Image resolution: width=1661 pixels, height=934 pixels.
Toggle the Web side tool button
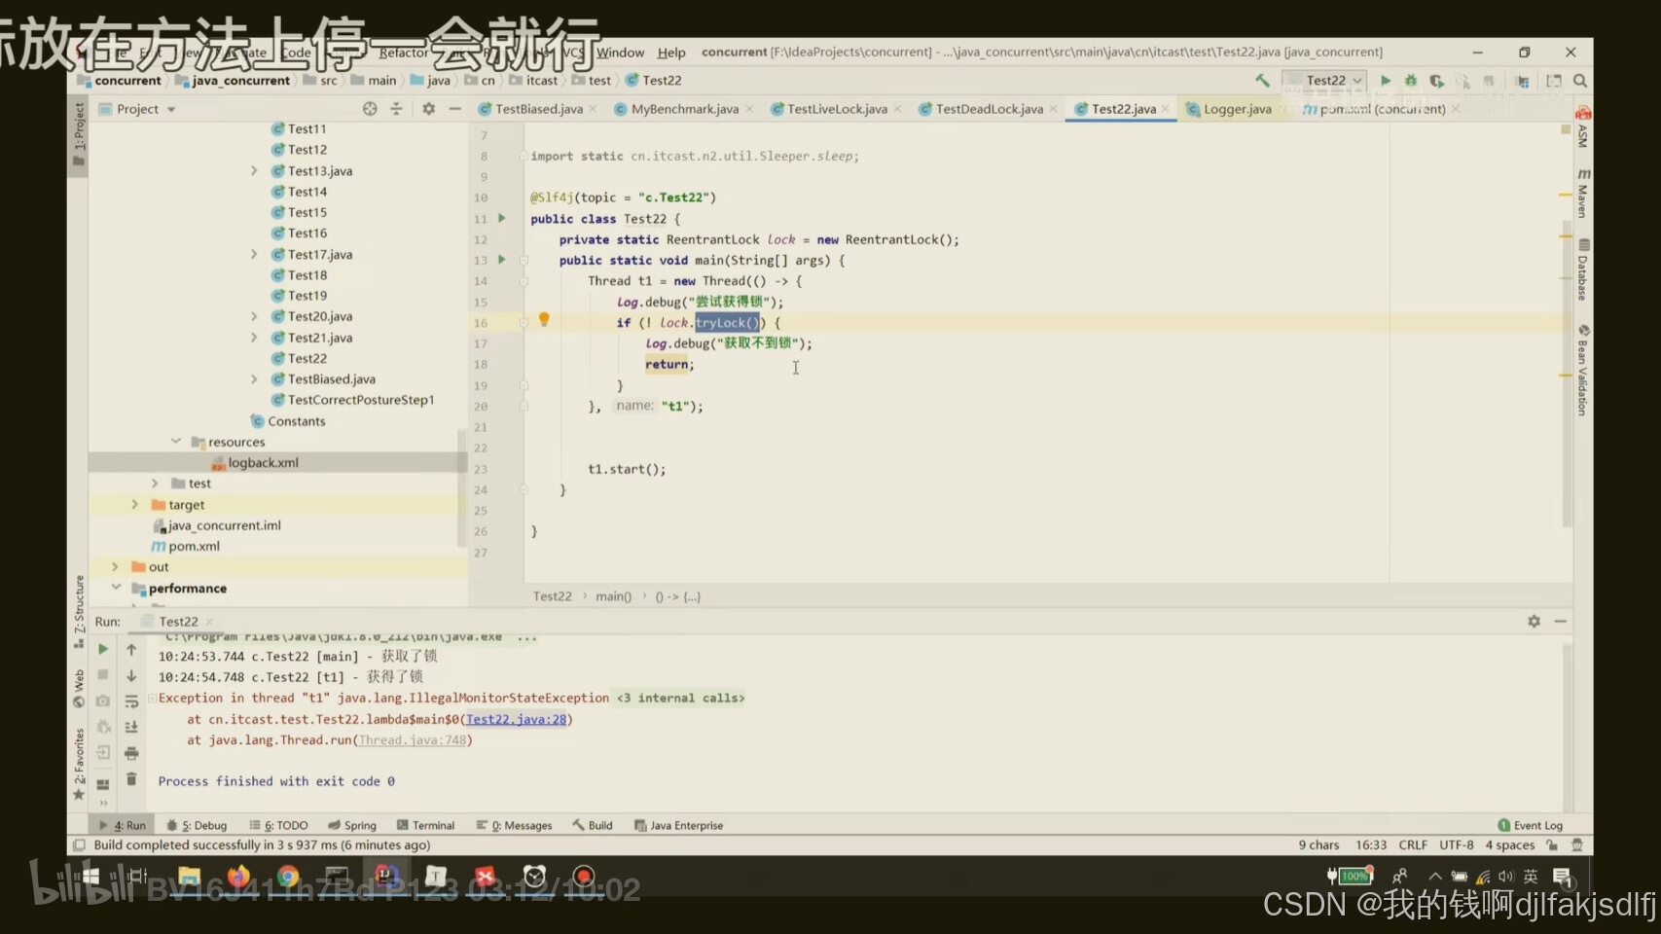pyautogui.click(x=78, y=688)
